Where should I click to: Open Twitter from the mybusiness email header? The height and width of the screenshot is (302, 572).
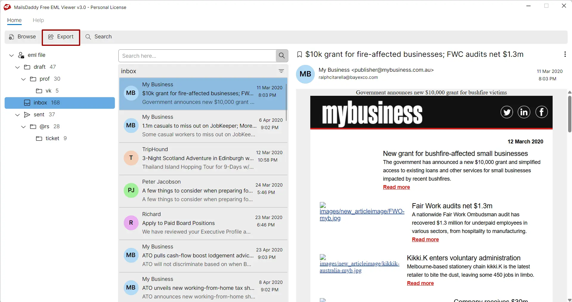(507, 112)
